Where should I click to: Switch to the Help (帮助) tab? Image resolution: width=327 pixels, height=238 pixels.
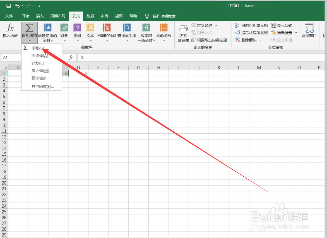click(x=133, y=16)
